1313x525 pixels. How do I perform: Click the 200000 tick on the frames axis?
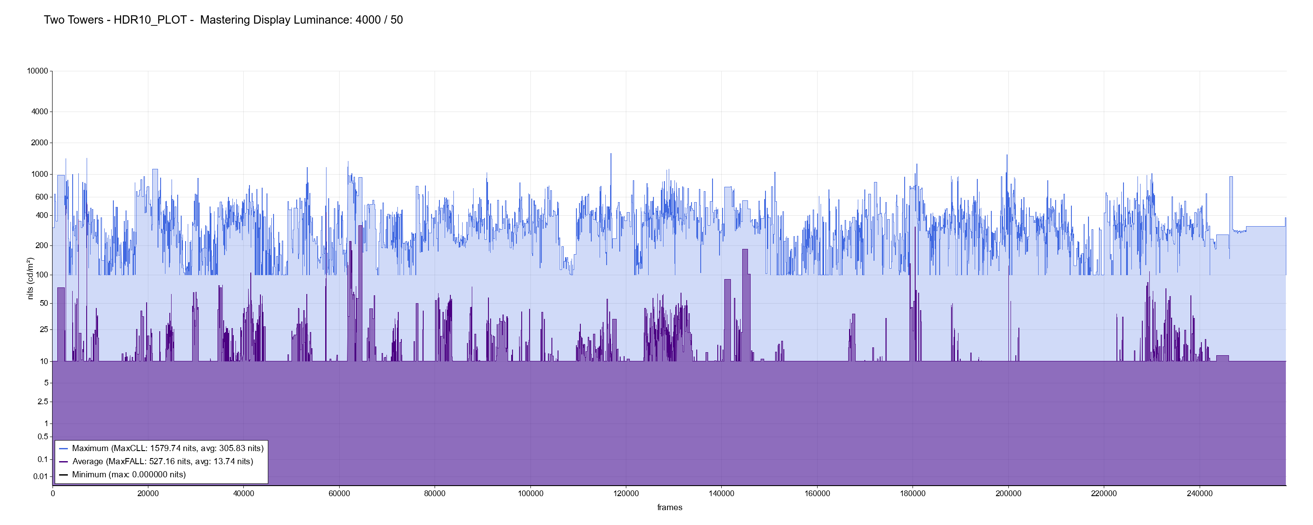[x=1008, y=493]
